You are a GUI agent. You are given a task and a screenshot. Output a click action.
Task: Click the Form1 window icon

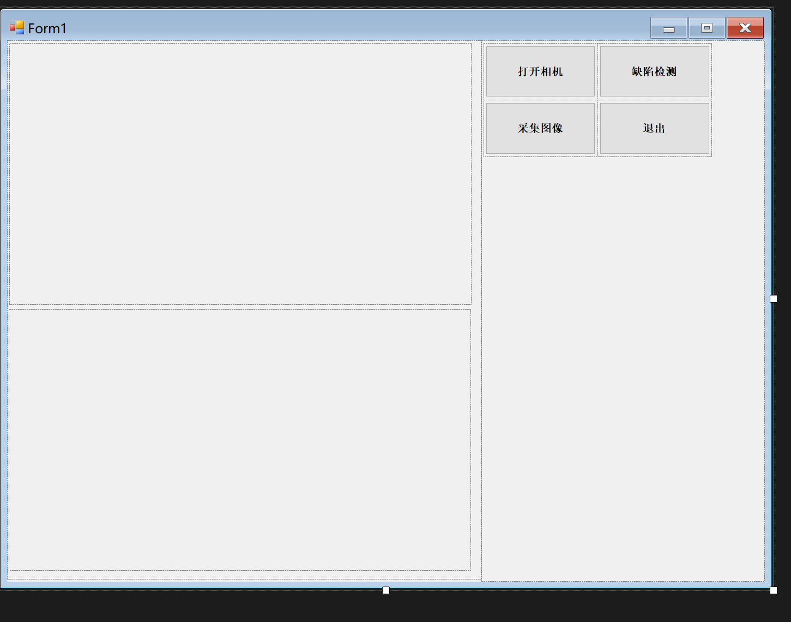click(x=17, y=28)
